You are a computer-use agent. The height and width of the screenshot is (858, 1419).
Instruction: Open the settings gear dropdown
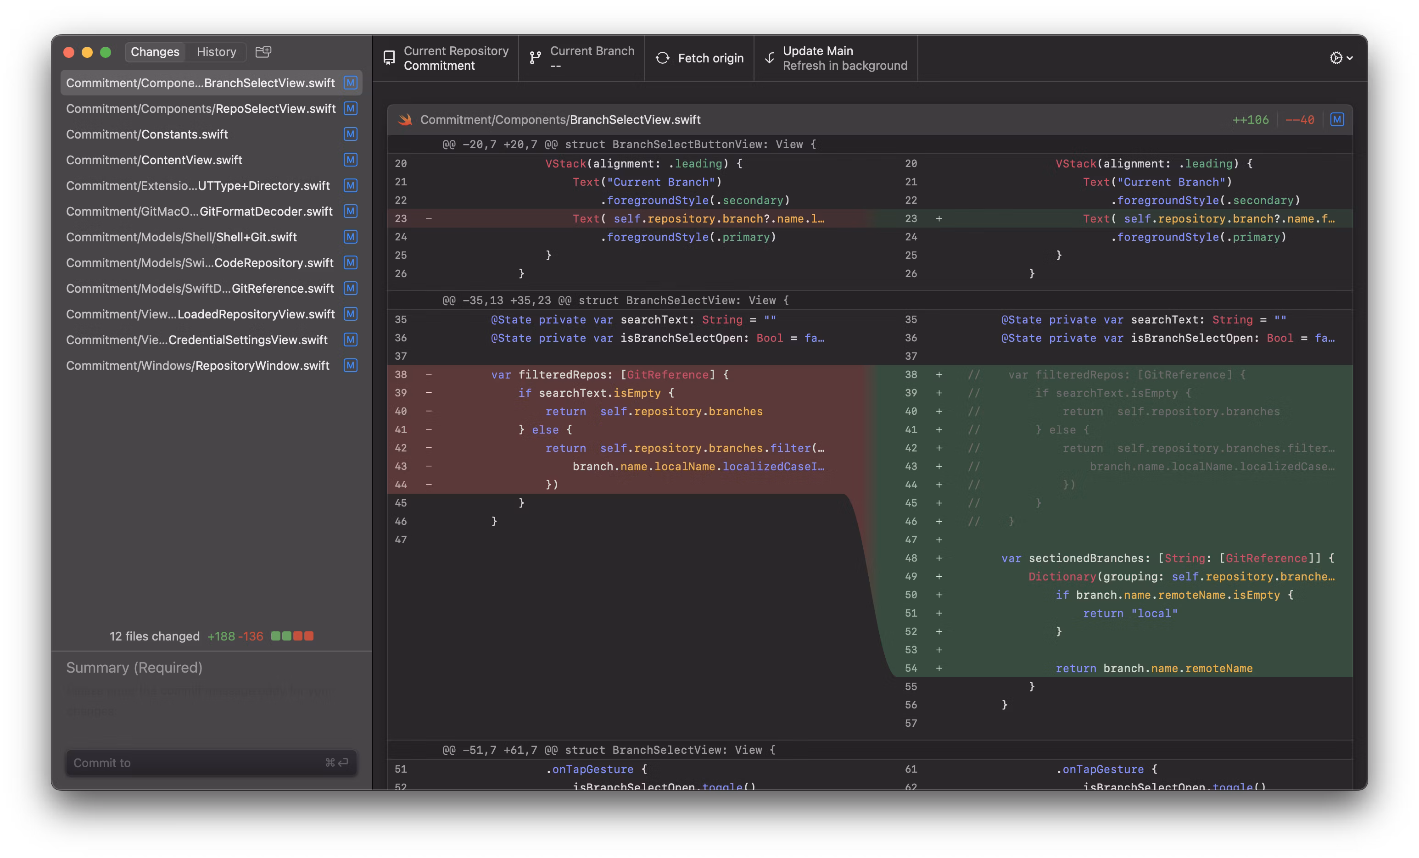[1341, 58]
